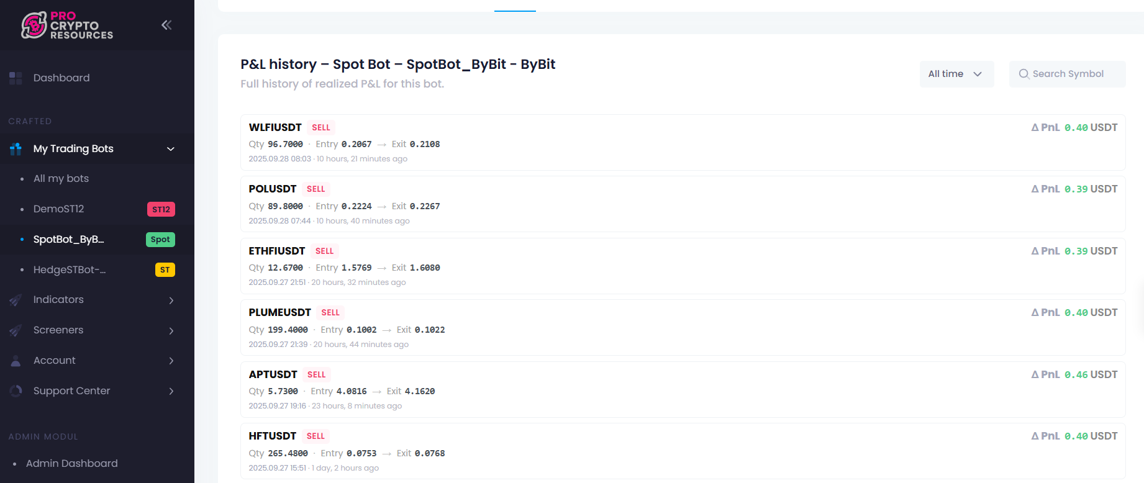Screen dimensions: 1144x483
Task: Click the POLUSDT symbol name
Action: [x=273, y=189]
